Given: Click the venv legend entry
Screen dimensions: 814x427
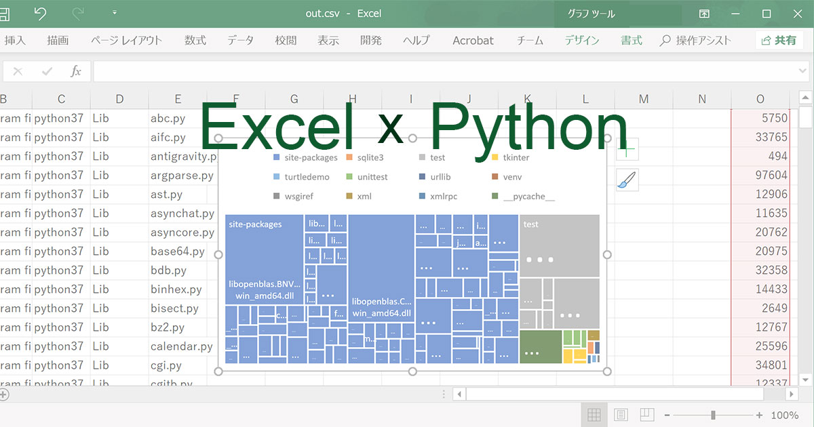Looking at the screenshot, I should click(507, 177).
